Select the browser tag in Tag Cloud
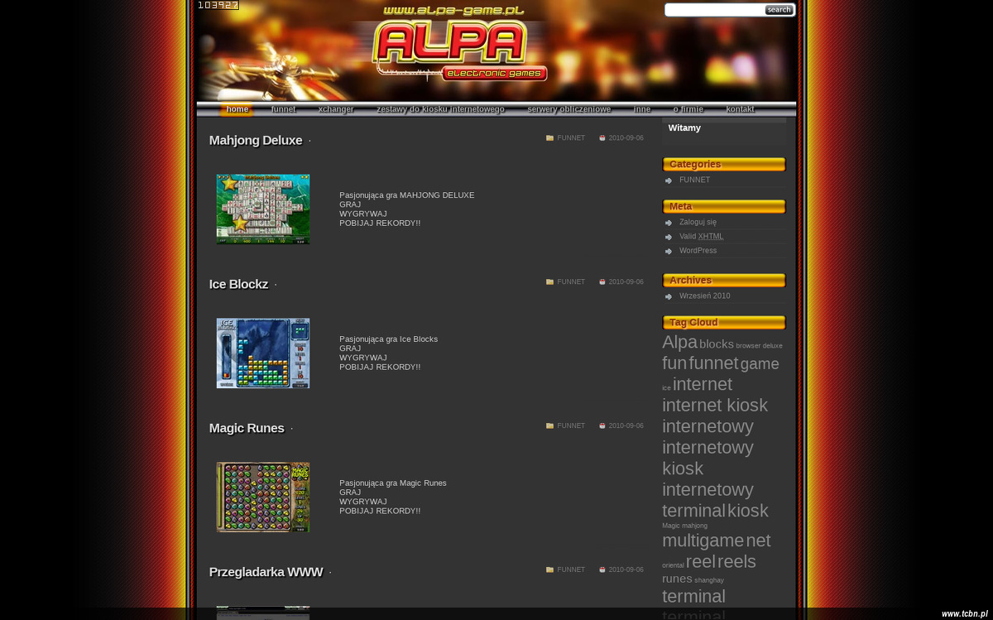The width and height of the screenshot is (993, 620). (x=748, y=346)
